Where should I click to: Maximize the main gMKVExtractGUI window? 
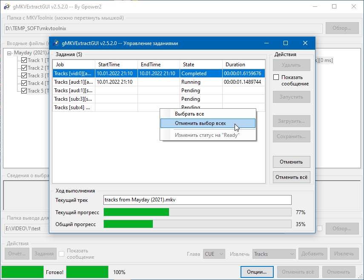(334, 6)
